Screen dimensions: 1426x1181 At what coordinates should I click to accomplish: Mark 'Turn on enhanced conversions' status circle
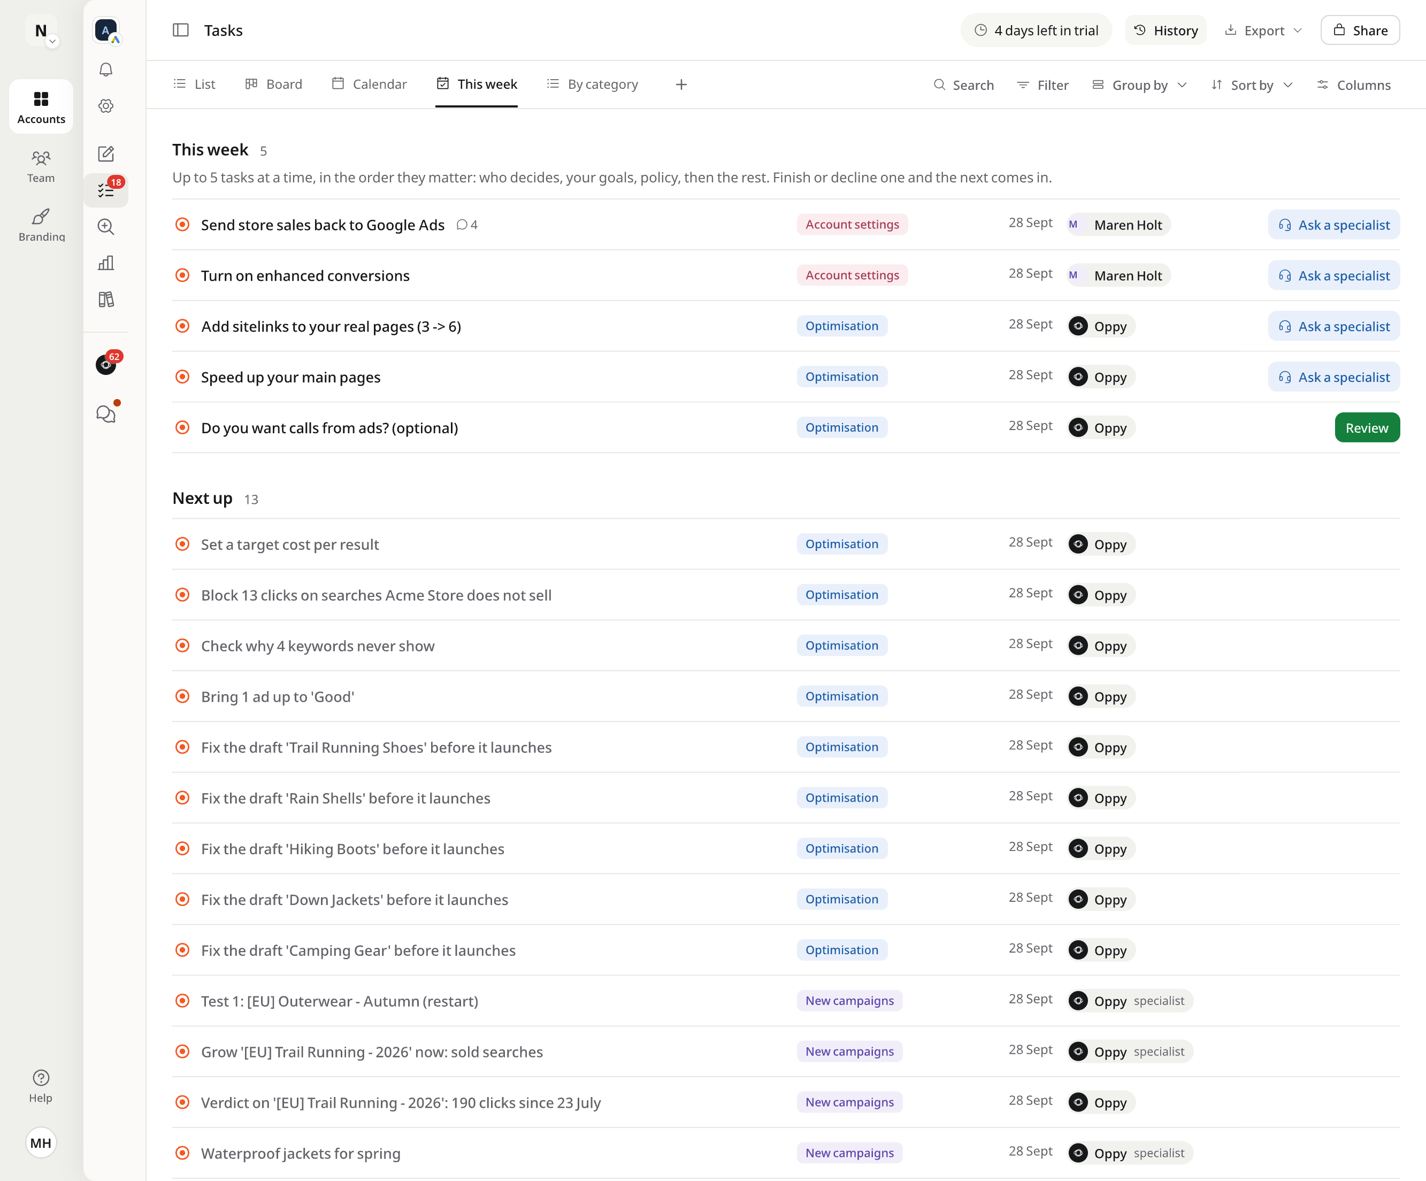pyautogui.click(x=182, y=275)
